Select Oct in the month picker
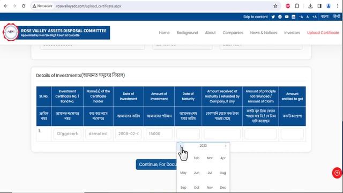Screen dimensions: 343x193 (x=197, y=187)
